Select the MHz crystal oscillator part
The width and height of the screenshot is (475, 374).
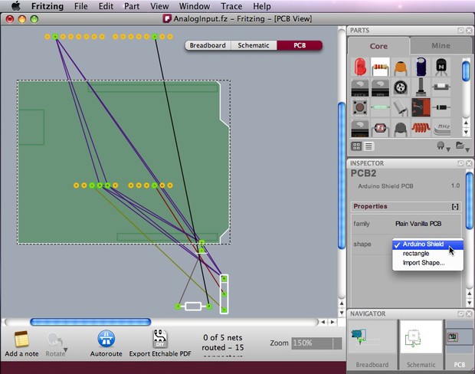[x=442, y=129]
